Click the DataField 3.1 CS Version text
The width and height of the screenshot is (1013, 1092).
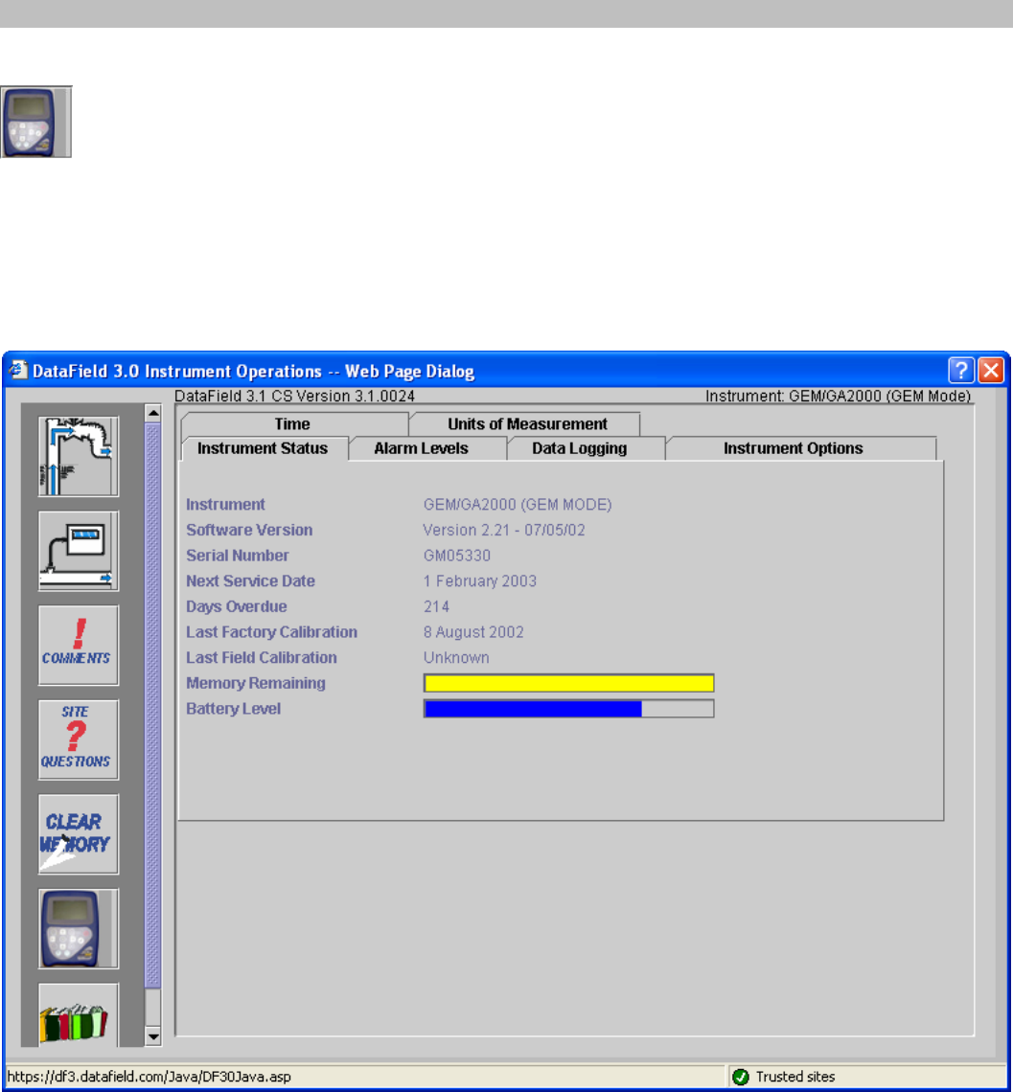(295, 397)
